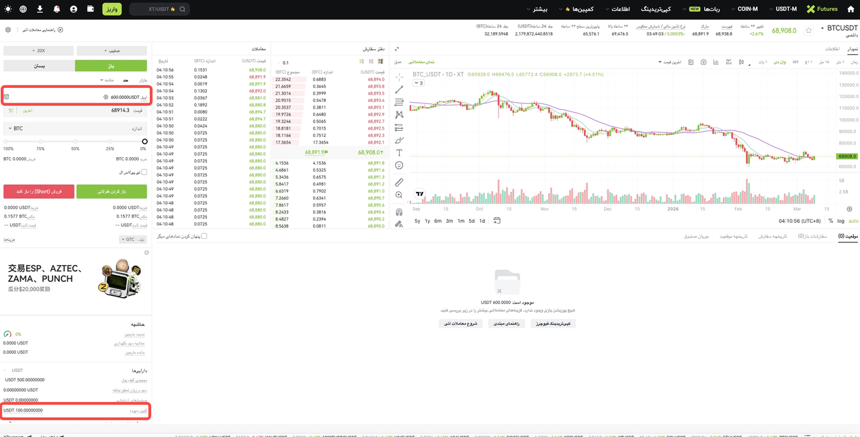Favorite BTCUSDT with the star icon
Screen dimensions: 860x437
tap(809, 30)
